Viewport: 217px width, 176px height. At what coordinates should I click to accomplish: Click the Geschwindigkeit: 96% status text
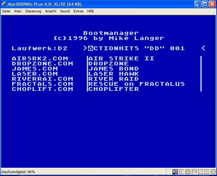click(x=18, y=172)
